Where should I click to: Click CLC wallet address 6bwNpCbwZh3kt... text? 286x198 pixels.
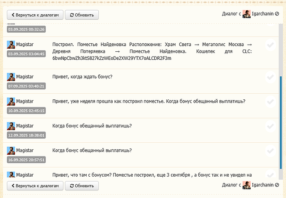point(112,58)
